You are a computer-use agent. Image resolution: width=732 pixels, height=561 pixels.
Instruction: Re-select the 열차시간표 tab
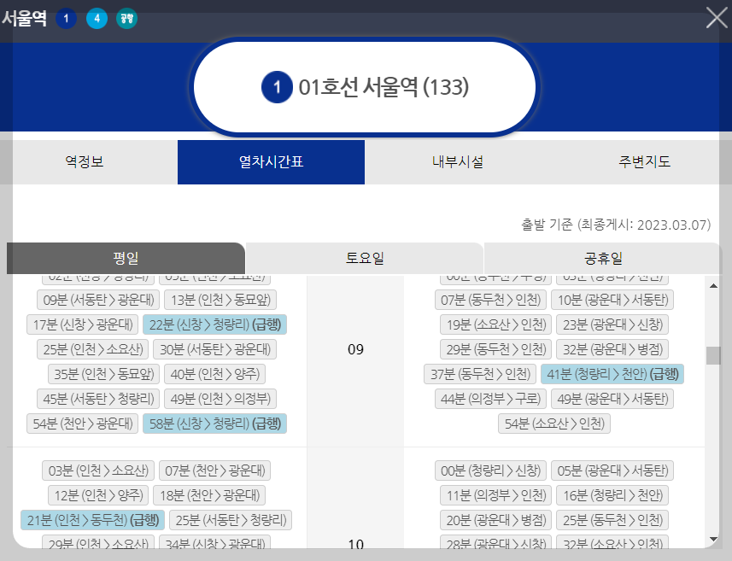click(271, 161)
